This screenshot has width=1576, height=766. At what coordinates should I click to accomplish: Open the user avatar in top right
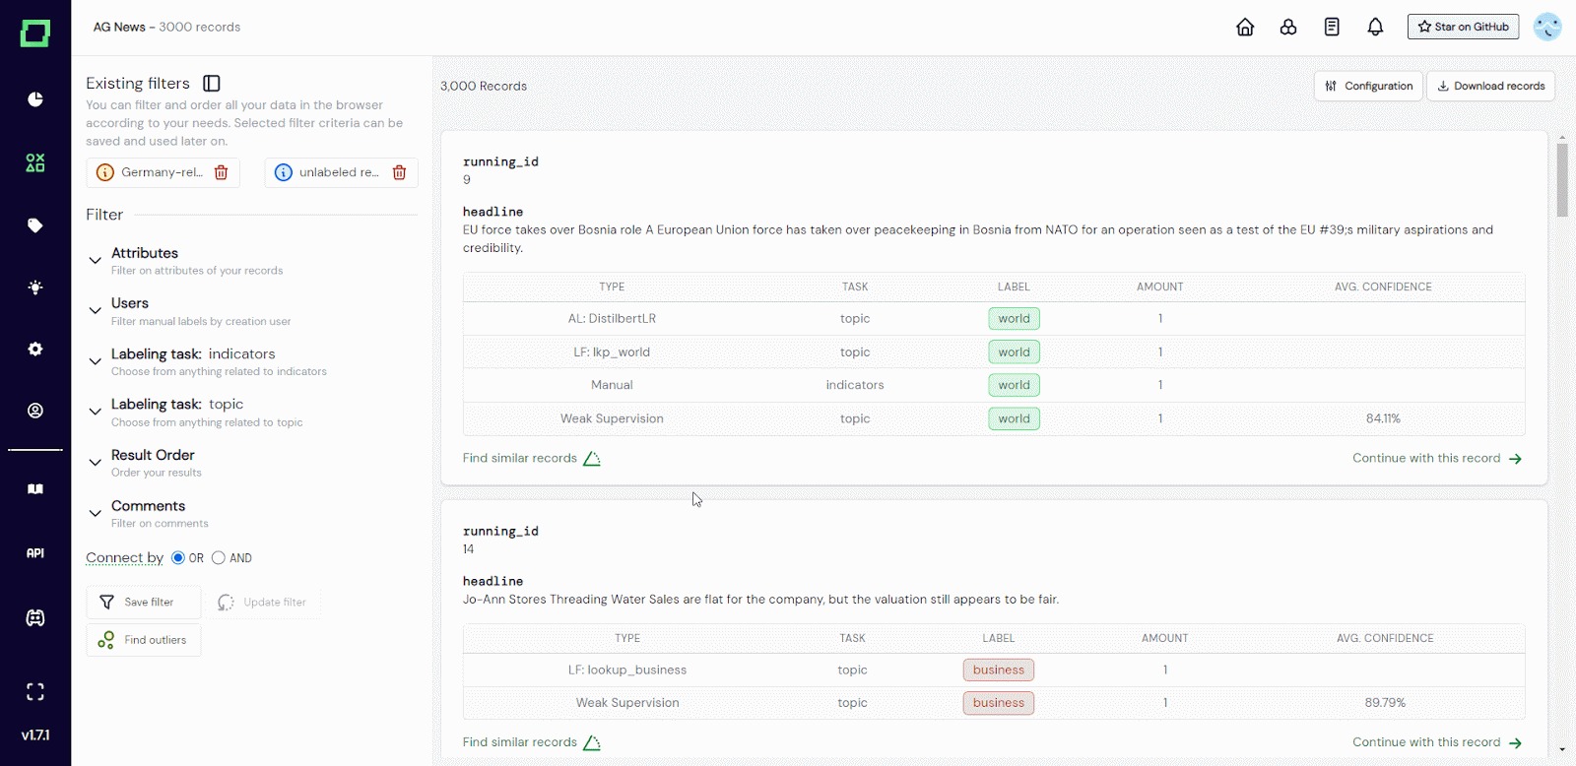pyautogui.click(x=1547, y=27)
